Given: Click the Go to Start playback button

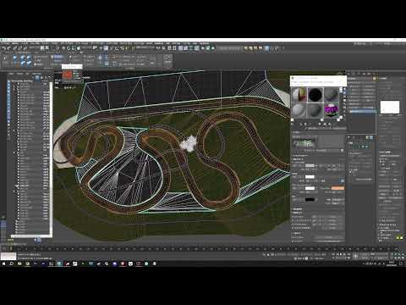Looking at the screenshot, I should [333, 254].
